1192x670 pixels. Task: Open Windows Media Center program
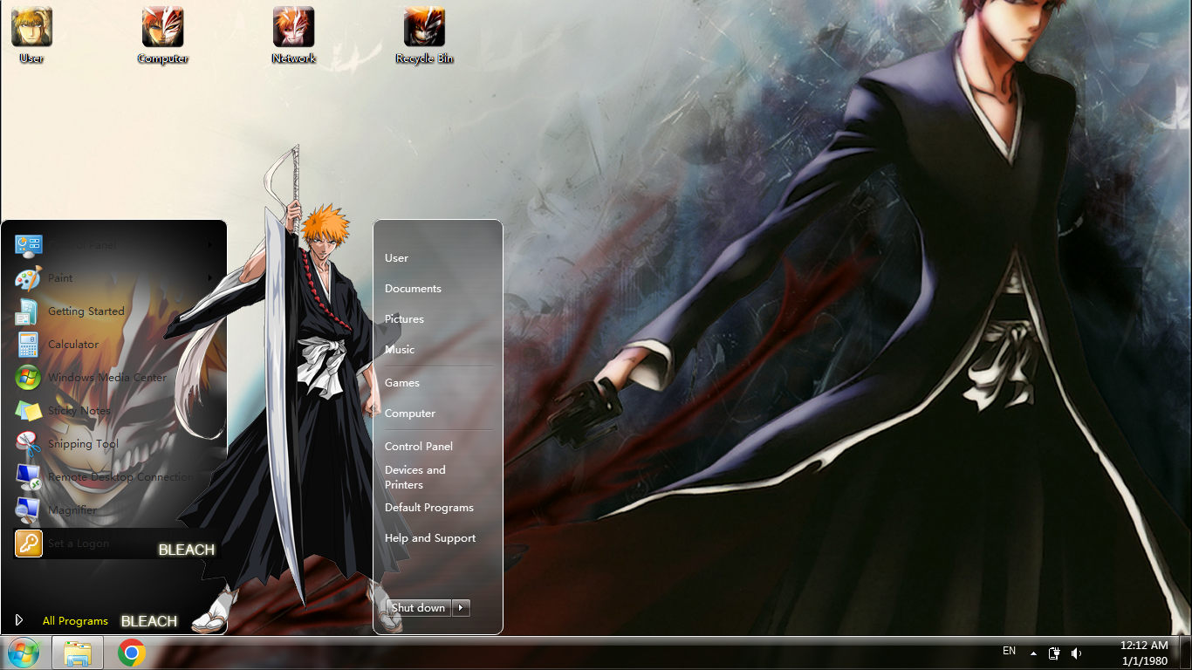[x=113, y=378]
